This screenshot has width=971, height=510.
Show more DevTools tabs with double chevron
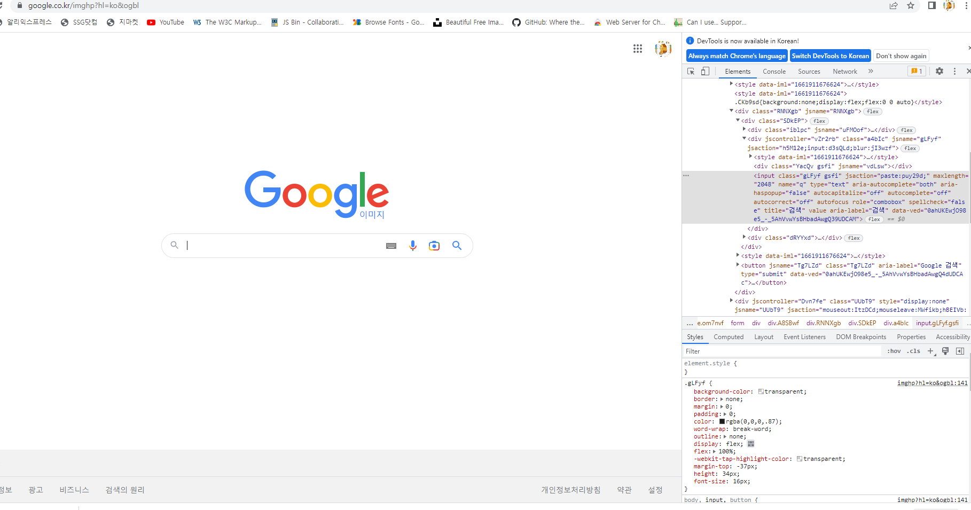[871, 71]
